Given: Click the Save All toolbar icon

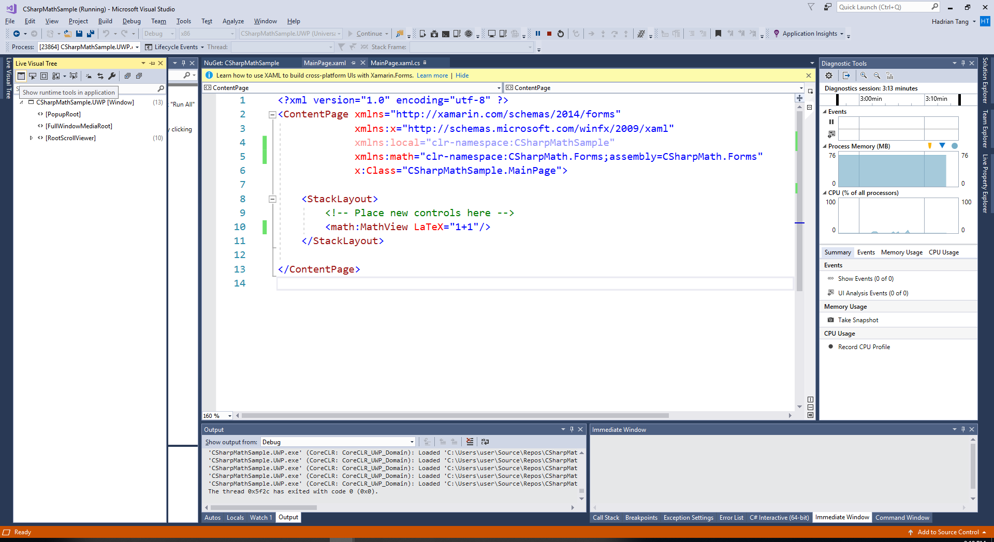Looking at the screenshot, I should (91, 34).
